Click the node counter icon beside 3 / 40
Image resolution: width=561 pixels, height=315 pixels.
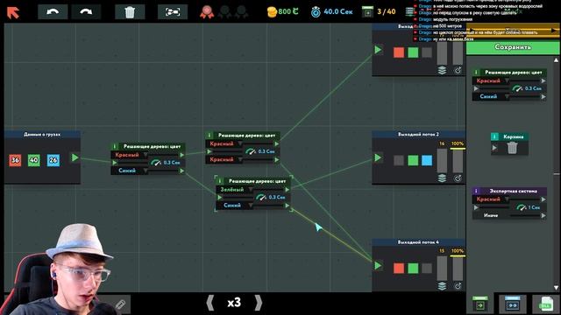coord(367,12)
